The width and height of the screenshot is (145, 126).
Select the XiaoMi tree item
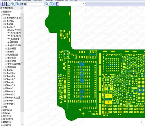tap(6, 113)
